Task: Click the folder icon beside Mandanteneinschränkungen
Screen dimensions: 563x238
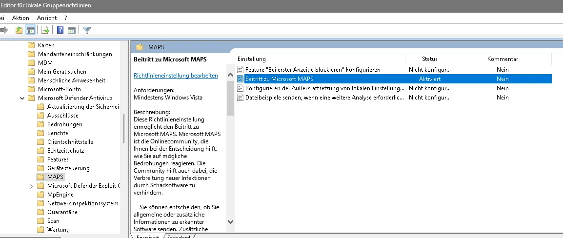Action: click(31, 54)
